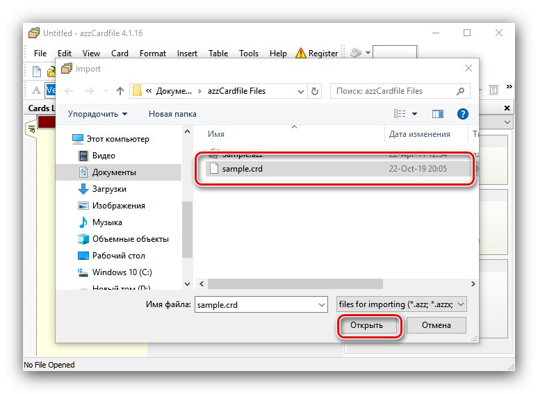Screen dimensions: 538x394
Task: Select Рабочий стол folder
Action: 112,256
